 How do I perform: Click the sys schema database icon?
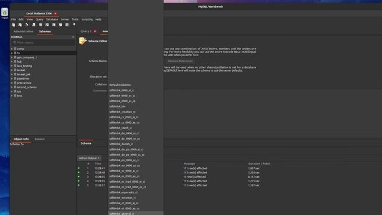(x=15, y=91)
